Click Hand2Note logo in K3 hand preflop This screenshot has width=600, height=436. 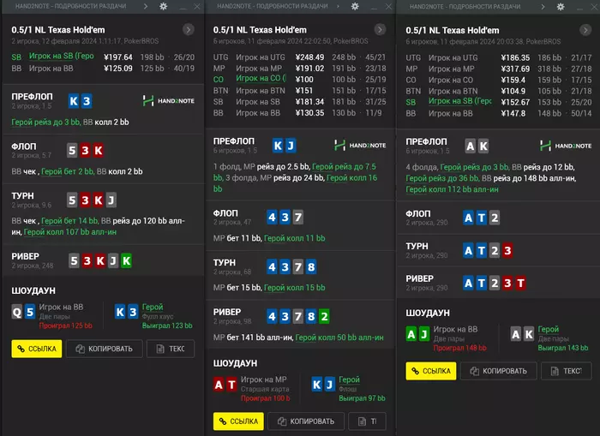[x=168, y=101]
